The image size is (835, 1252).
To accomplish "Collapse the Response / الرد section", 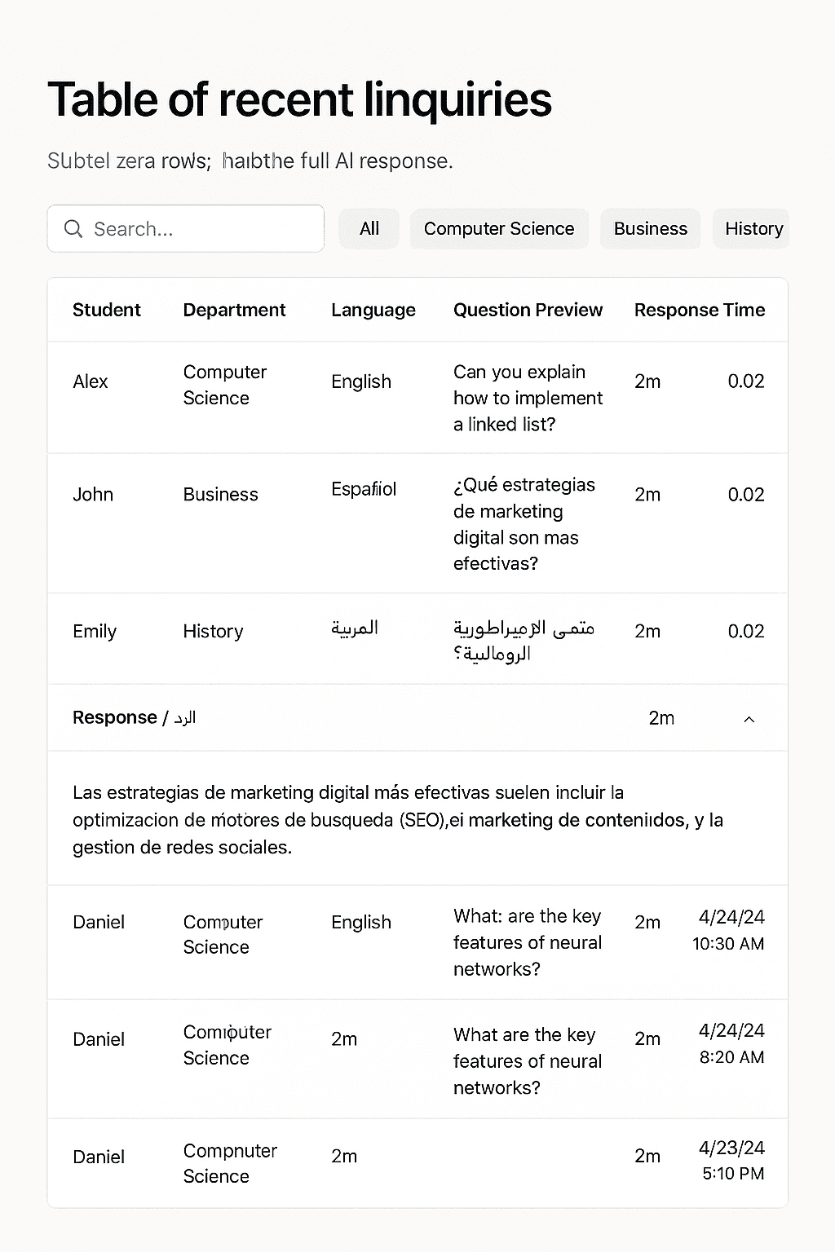I will [x=749, y=718].
